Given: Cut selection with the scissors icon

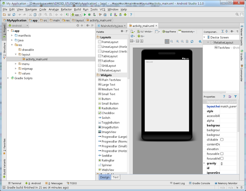Looking at the screenshot, I should point(30,14).
